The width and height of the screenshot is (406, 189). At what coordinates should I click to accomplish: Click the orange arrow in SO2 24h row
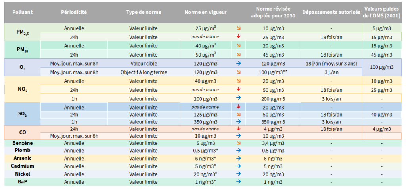pyautogui.click(x=239, y=114)
